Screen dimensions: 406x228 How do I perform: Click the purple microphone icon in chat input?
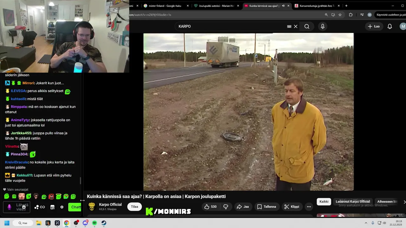[9, 207]
